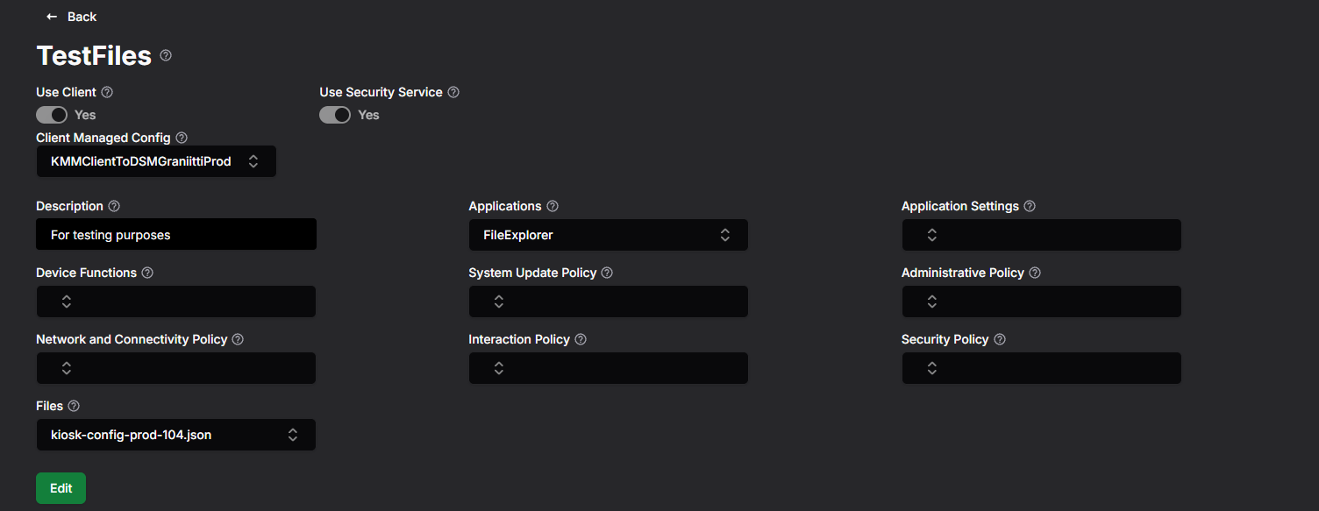Screen dimensions: 1319x511
Task: Click the green Edit button
Action: pos(61,488)
